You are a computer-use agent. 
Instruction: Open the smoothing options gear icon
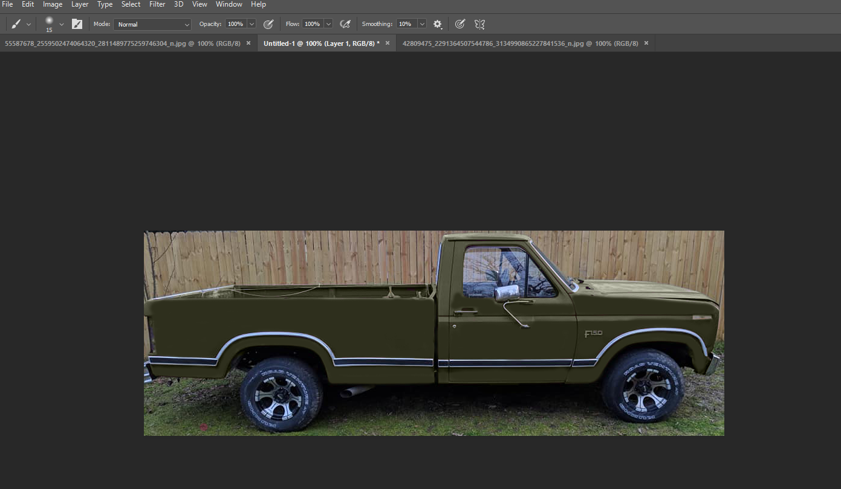[x=437, y=24]
